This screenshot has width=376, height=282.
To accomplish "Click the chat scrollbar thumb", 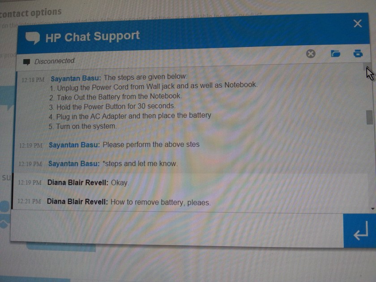I will [x=369, y=117].
